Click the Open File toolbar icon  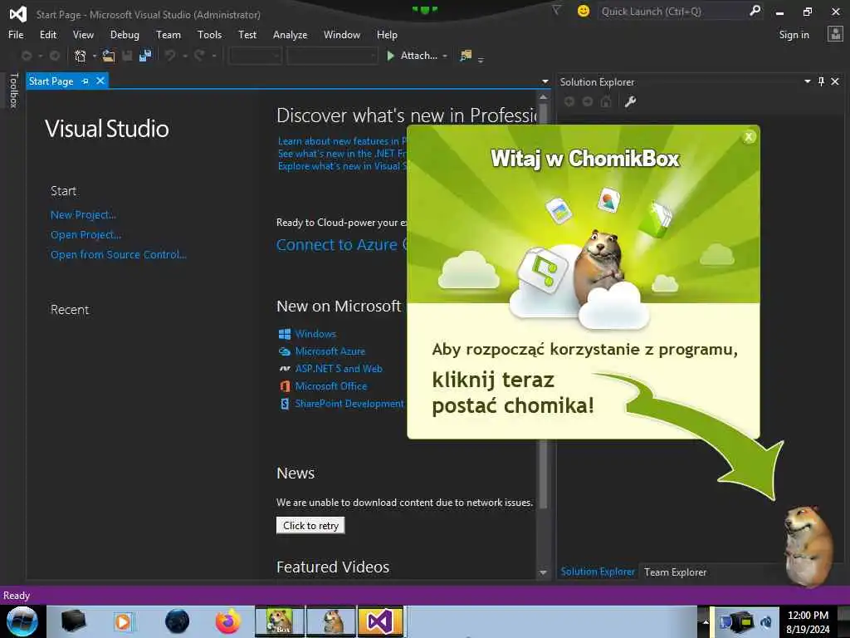tap(109, 56)
